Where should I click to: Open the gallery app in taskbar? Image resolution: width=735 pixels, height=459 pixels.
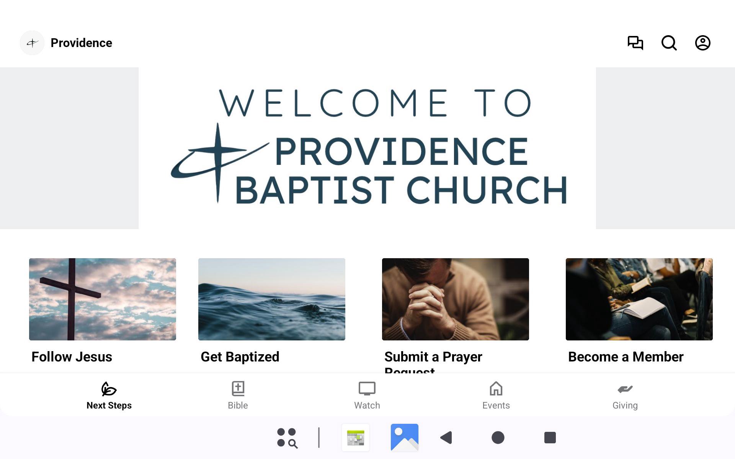(404, 438)
